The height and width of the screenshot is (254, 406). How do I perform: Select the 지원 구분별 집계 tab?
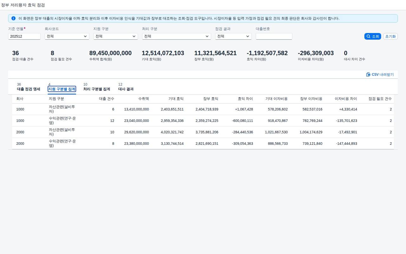coord(62,89)
